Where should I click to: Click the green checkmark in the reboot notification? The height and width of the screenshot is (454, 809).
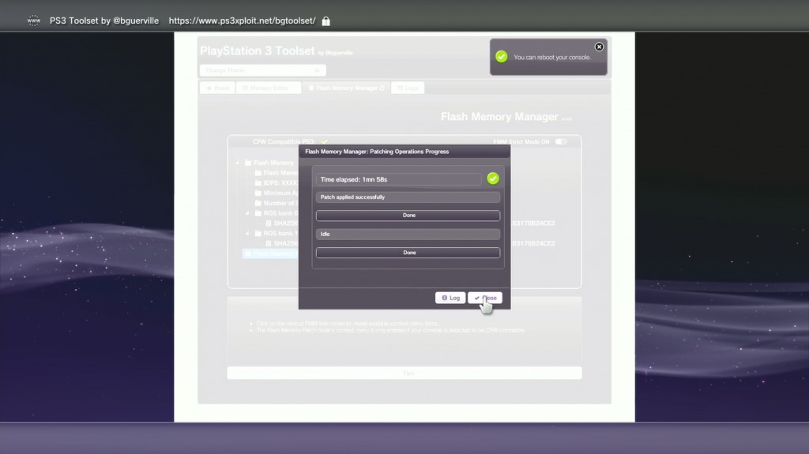pos(502,57)
